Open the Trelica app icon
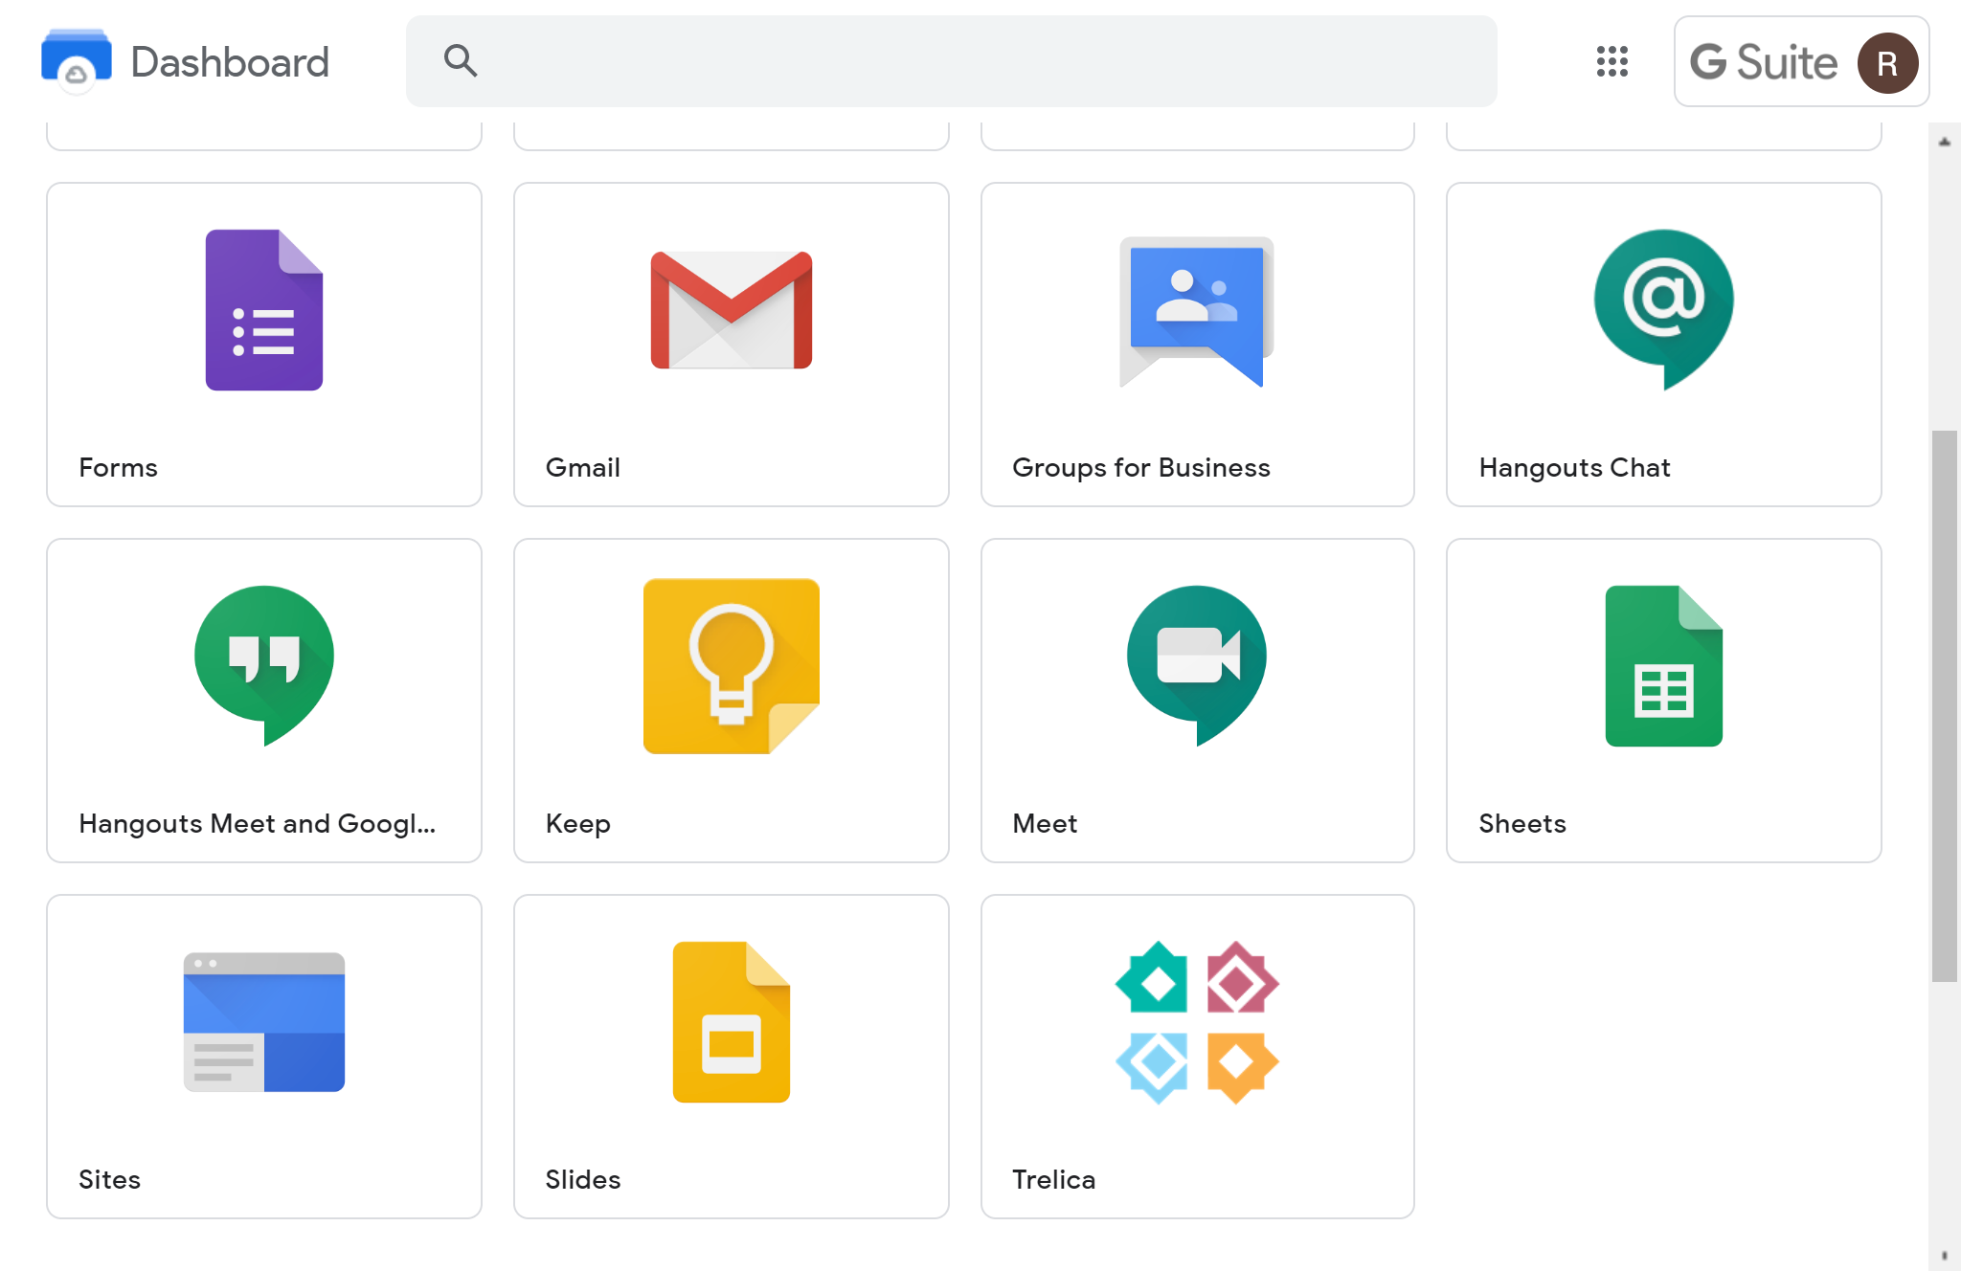The height and width of the screenshot is (1271, 1961). click(x=1197, y=1022)
